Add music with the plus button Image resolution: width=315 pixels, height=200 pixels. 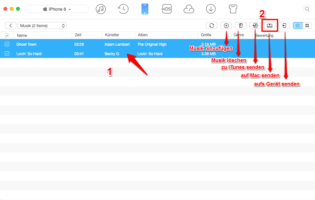226,26
